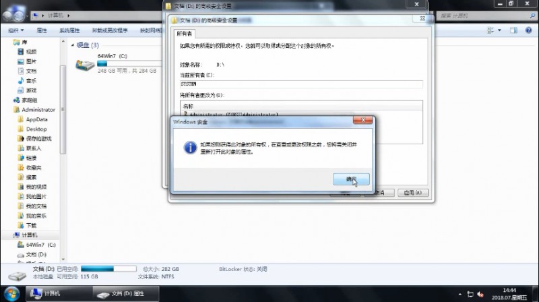Select the 64Win7 (C:) drive icon in content
The image size is (539, 302).
click(85, 65)
